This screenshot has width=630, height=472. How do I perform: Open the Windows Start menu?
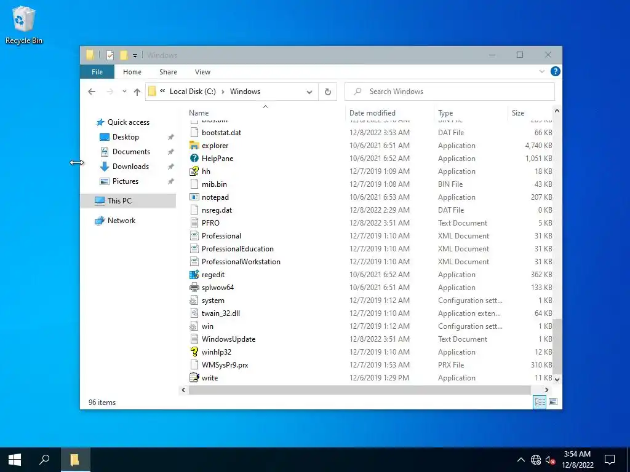point(15,460)
